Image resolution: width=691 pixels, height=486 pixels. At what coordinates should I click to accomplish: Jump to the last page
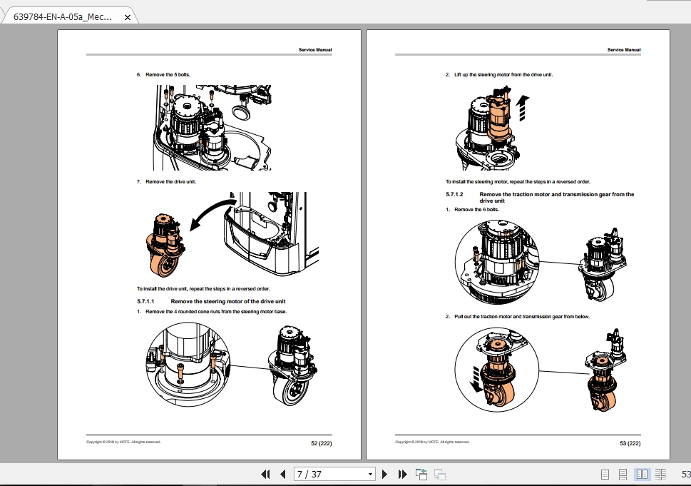(x=402, y=474)
